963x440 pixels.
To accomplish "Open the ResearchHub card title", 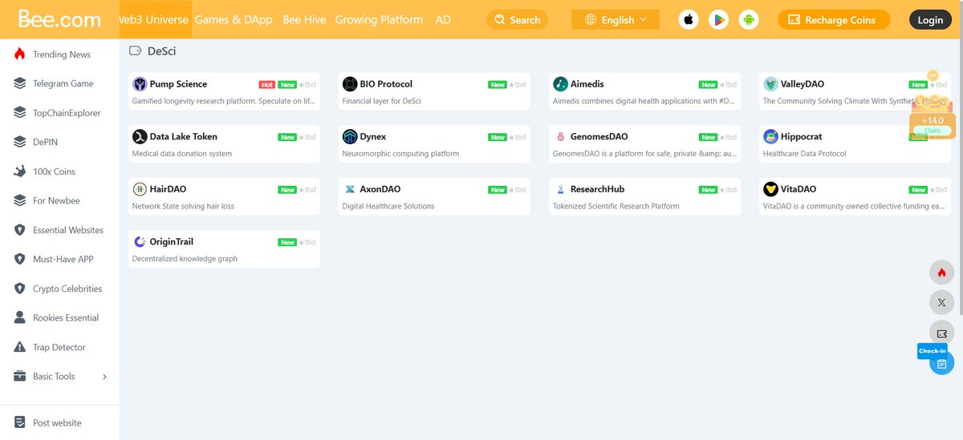I will point(597,189).
